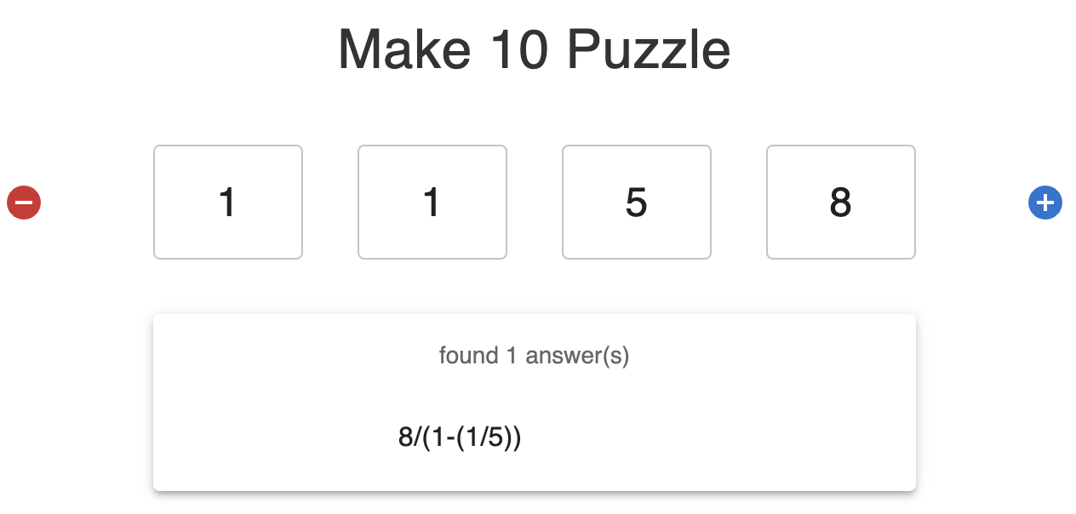The height and width of the screenshot is (514, 1076).
Task: Choose the number 8 card
Action: [840, 202]
